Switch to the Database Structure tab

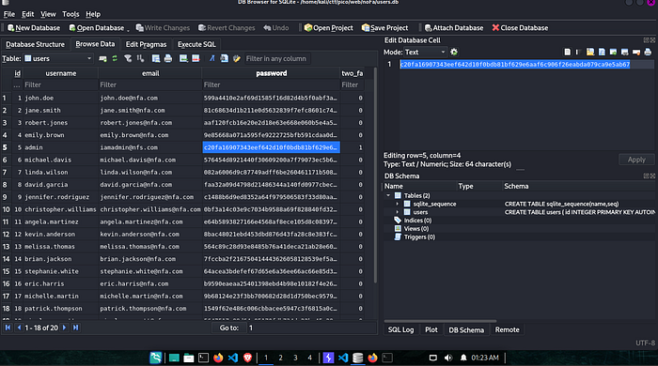[36, 44]
